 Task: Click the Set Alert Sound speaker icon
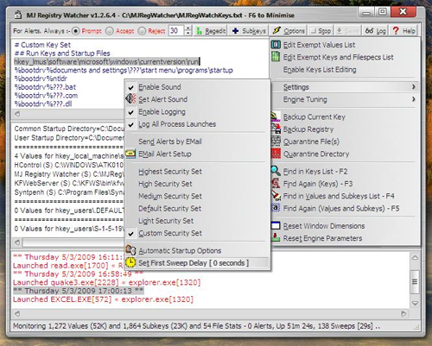130,99
